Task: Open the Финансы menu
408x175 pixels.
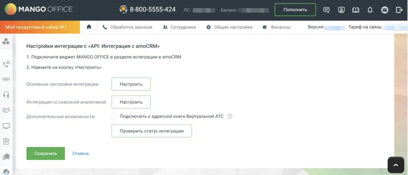Action: [276, 27]
